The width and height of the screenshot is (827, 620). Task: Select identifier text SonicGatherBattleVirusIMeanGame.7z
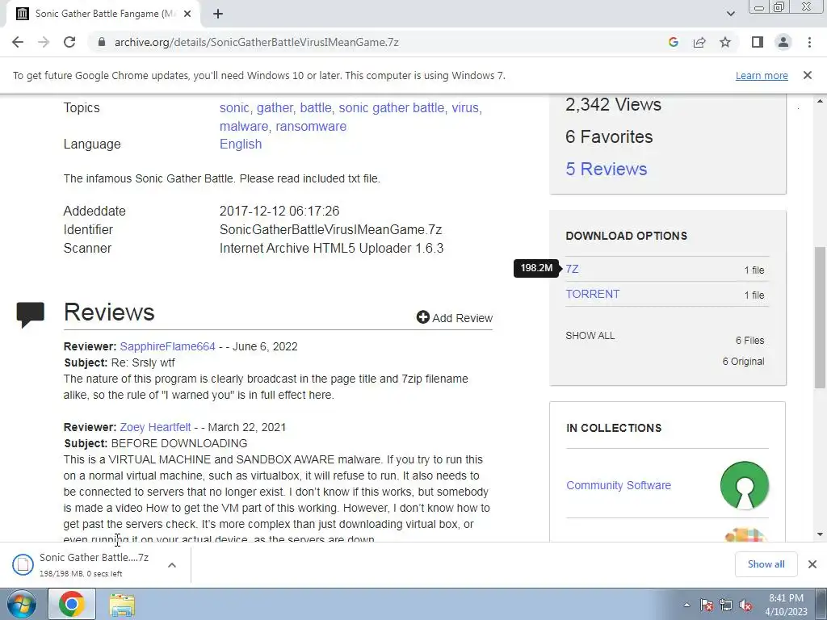[x=330, y=229]
